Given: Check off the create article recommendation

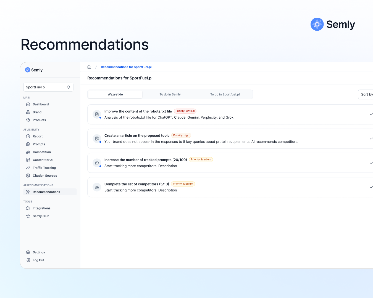Looking at the screenshot, I should [x=371, y=139].
